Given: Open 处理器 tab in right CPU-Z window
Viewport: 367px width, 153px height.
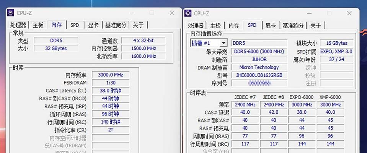Looking at the screenshot, I should pos(196,25).
